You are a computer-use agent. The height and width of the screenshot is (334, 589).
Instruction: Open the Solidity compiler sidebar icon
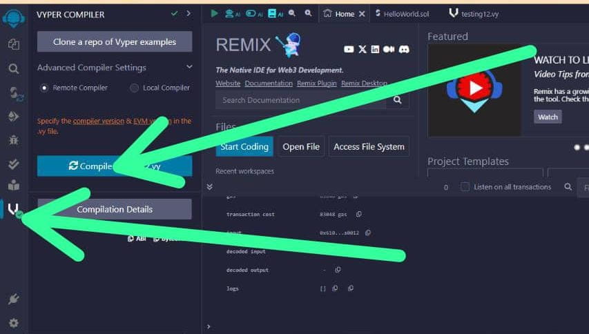pyautogui.click(x=13, y=92)
